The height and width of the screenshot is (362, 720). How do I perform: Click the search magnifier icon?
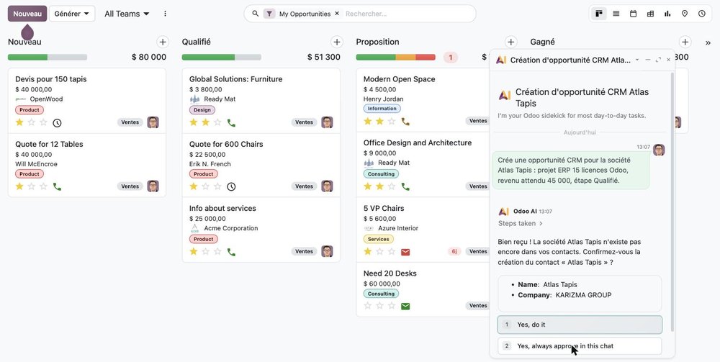(x=256, y=14)
